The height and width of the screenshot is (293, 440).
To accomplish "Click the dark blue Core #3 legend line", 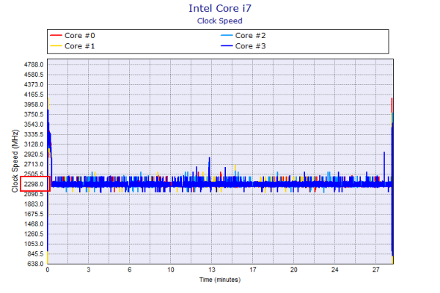I will coord(227,46).
